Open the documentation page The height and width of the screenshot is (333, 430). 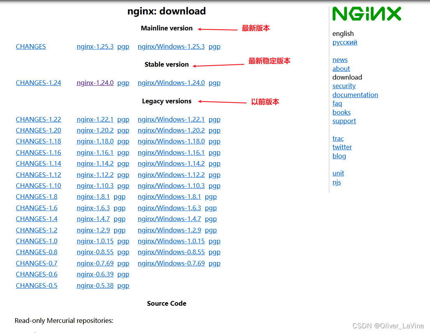click(355, 94)
